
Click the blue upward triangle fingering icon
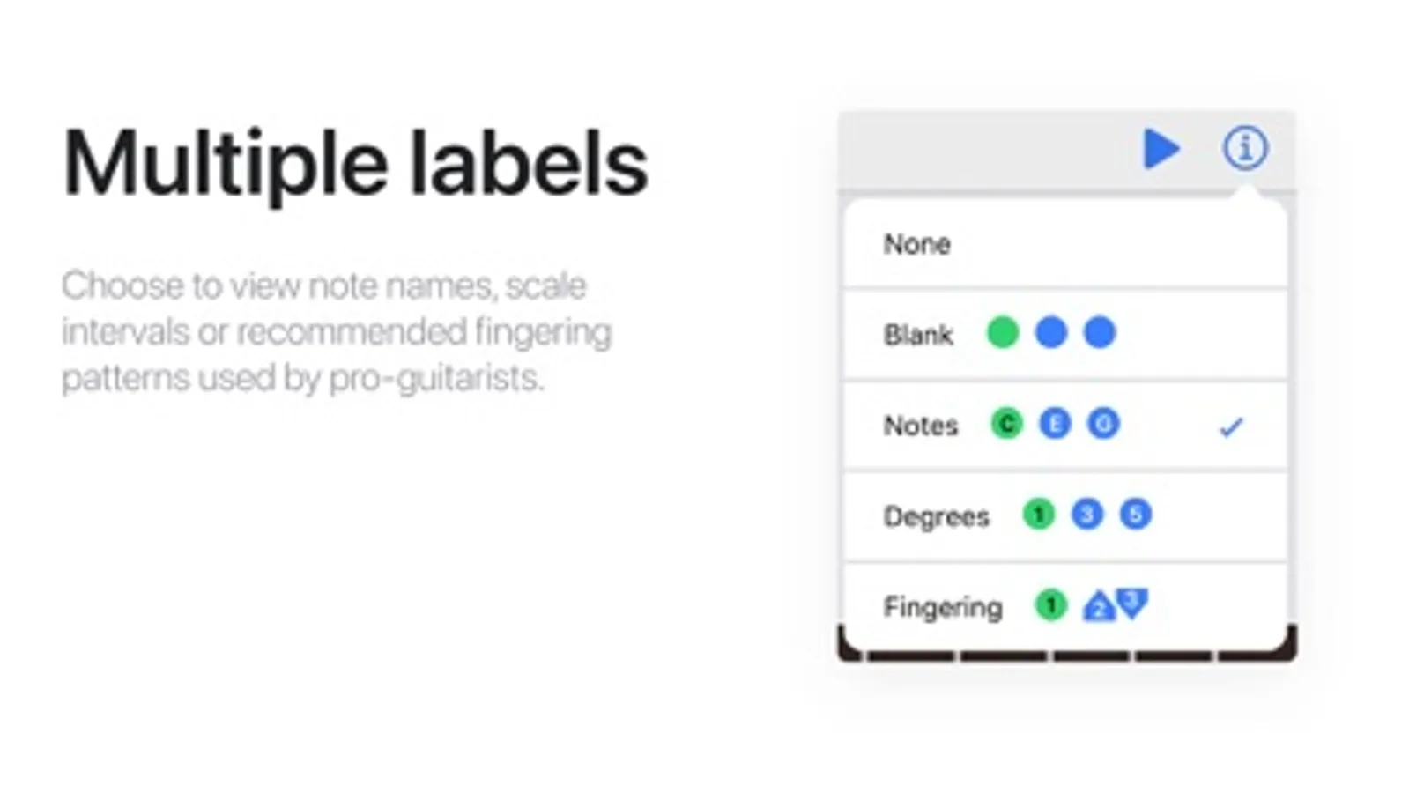[1098, 607]
